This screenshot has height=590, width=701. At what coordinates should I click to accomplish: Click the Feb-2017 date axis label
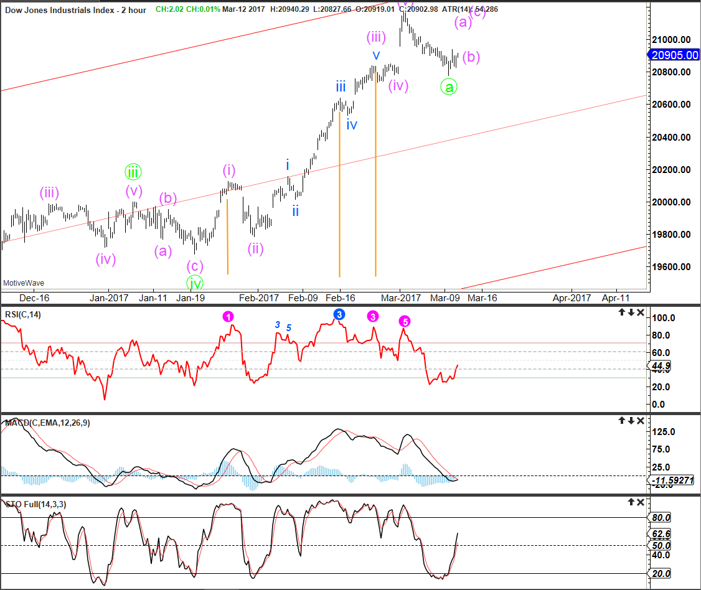(x=259, y=298)
